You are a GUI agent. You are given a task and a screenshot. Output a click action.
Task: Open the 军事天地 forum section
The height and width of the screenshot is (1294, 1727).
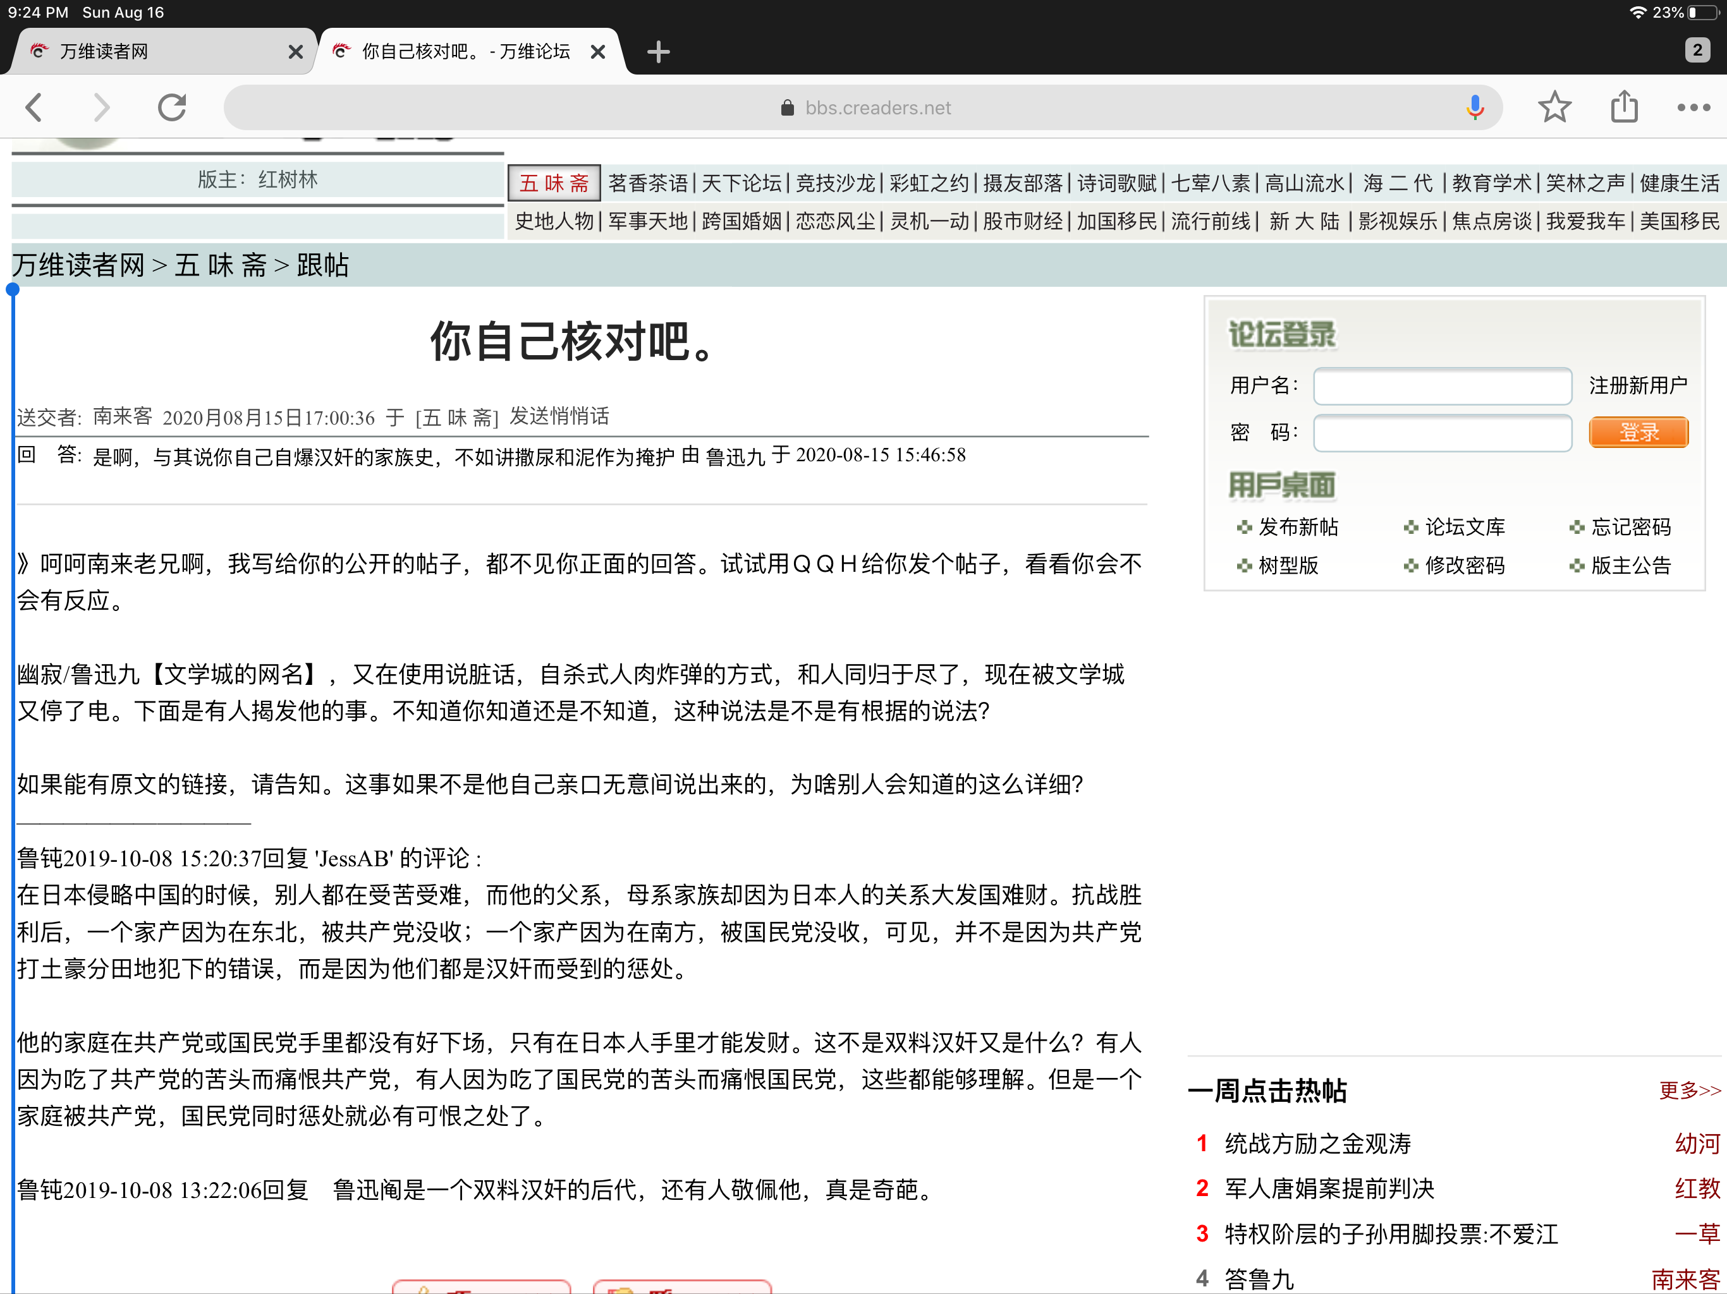(647, 222)
